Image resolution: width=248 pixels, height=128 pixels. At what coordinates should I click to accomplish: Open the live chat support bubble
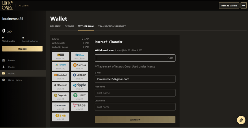[241, 120]
